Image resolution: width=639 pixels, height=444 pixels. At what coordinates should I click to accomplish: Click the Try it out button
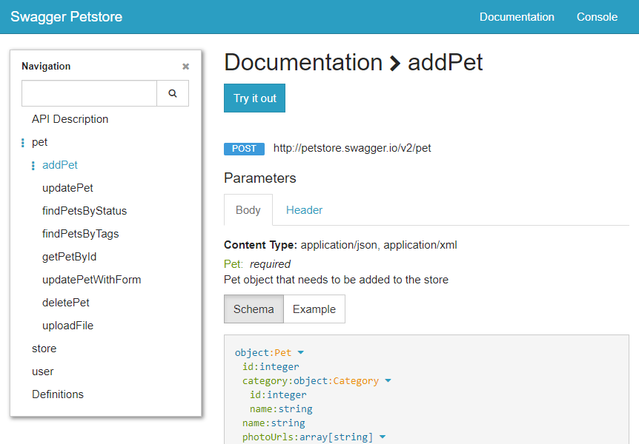click(x=255, y=98)
